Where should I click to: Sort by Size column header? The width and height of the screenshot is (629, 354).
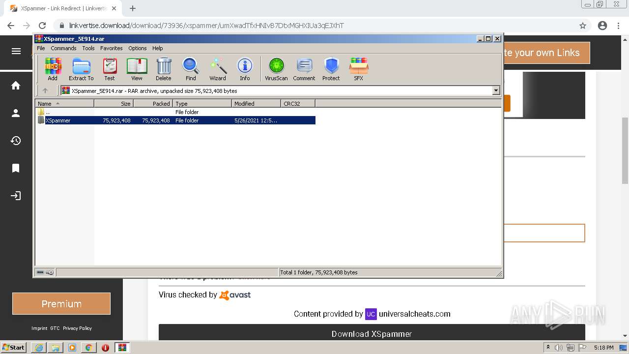114,103
